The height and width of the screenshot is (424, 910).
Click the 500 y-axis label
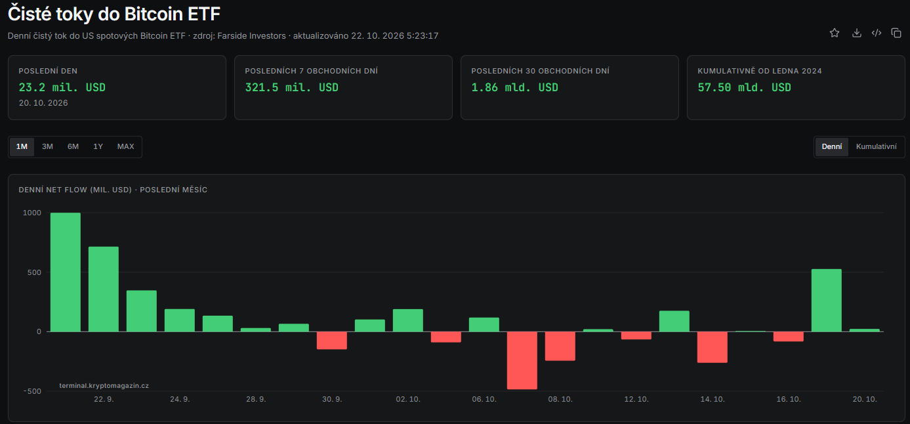(x=34, y=272)
